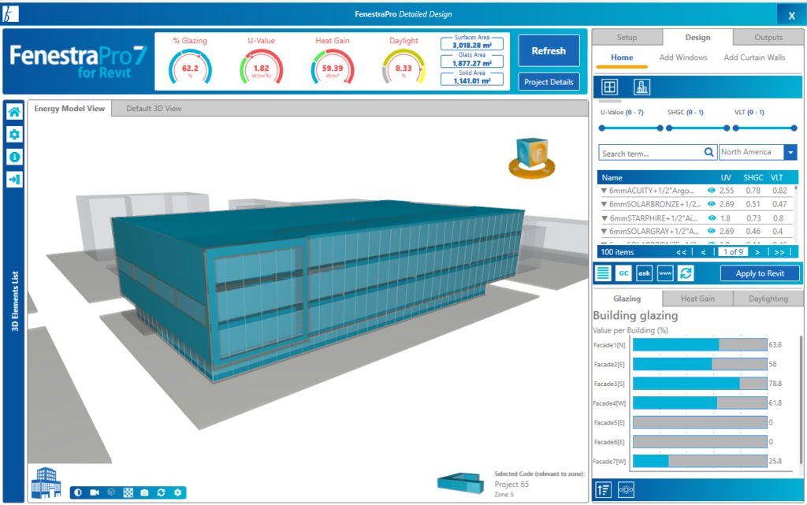
Task: Click the U-Value slider right handle
Action: [x=660, y=128]
